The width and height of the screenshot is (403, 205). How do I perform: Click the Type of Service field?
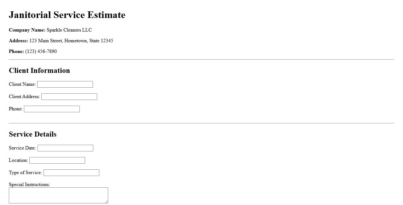[x=71, y=173]
